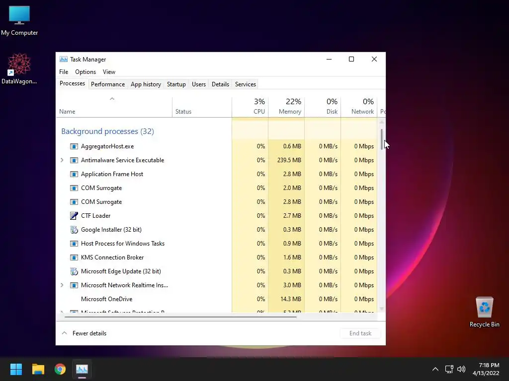The width and height of the screenshot is (509, 381).
Task: Expand the Antimalware Service Executable group
Action: pos(62,160)
